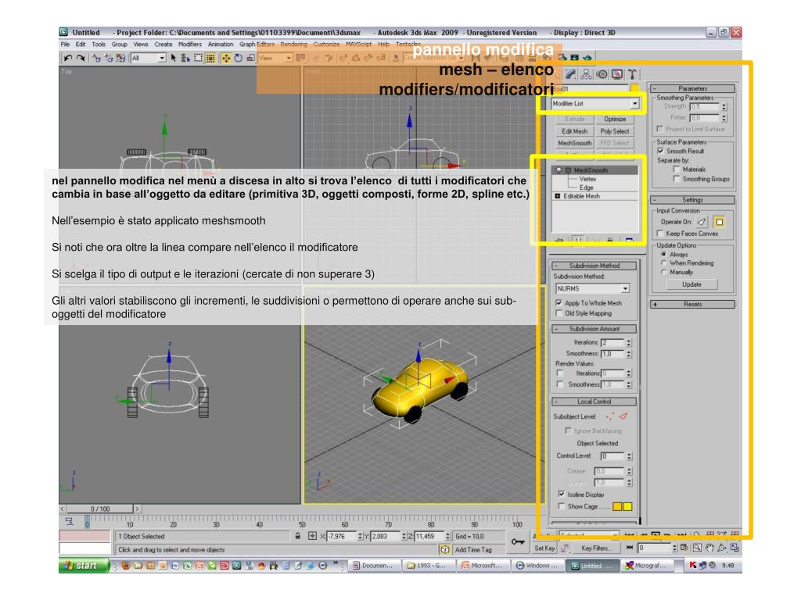Click the Update button
Viewport: 801px width, 600px height.
(x=691, y=284)
